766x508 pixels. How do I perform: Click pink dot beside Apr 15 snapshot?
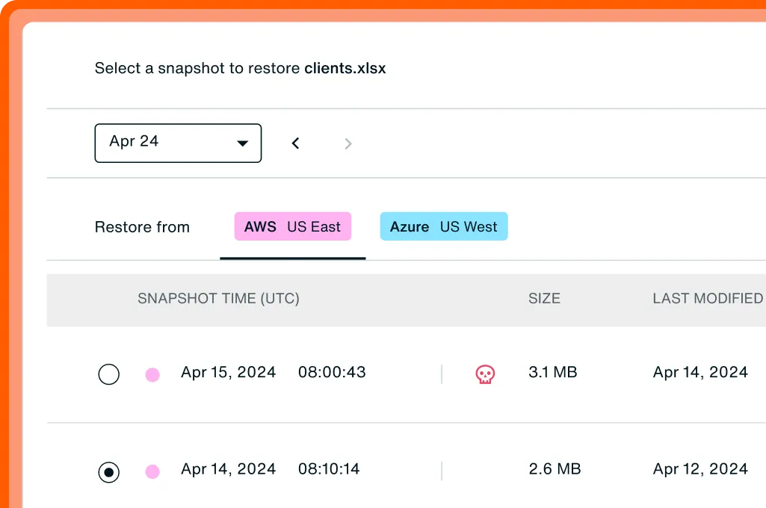[x=152, y=375]
